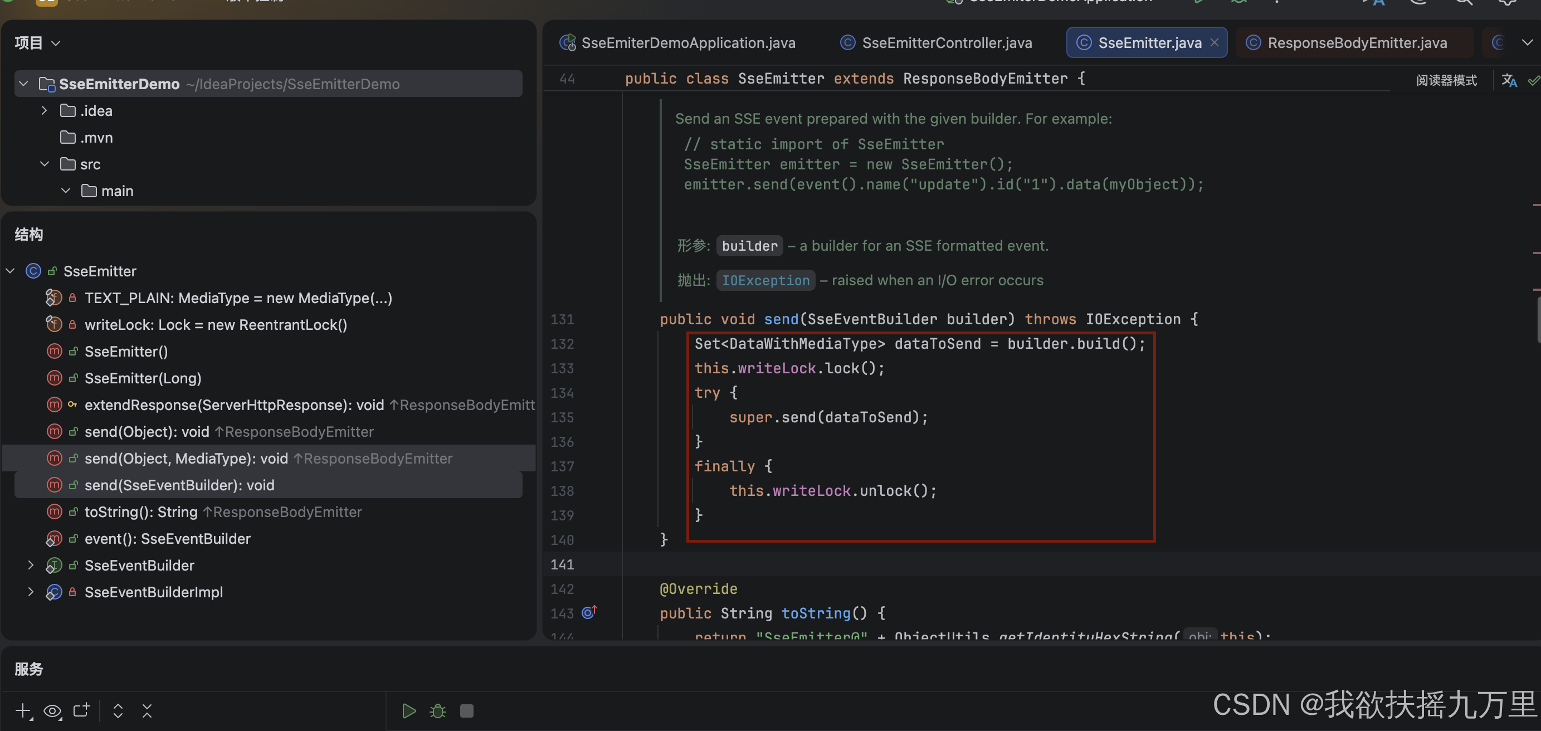Click the 服务 panel title
The height and width of the screenshot is (731, 1541).
tap(29, 669)
